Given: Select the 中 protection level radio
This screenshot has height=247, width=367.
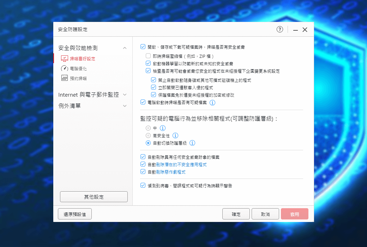Looking at the screenshot, I should [148, 128].
